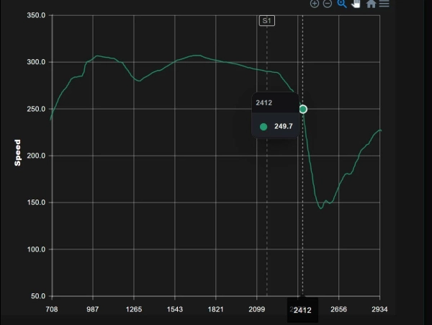Click the 300.0 y-axis label
The image size is (432, 325).
36,62
